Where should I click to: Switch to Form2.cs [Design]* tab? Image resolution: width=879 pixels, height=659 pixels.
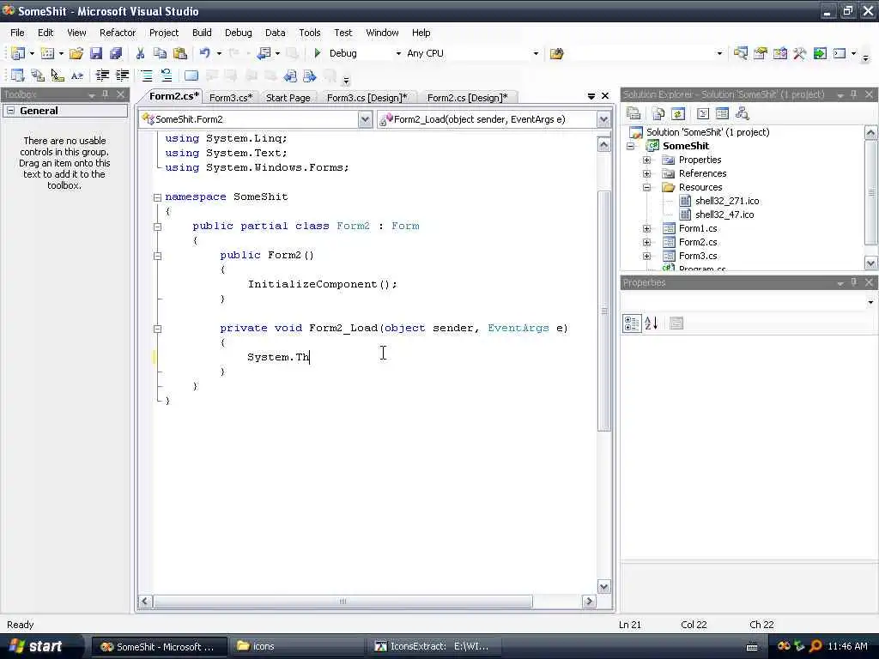[x=468, y=98]
